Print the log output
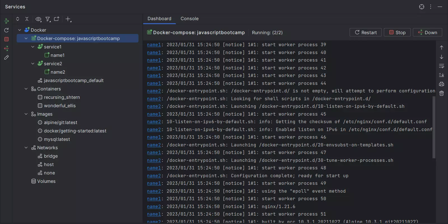The width and height of the screenshot is (448, 224). (442, 84)
